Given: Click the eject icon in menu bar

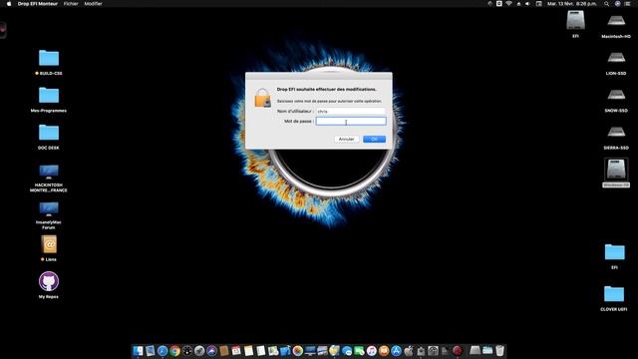Looking at the screenshot, I should (x=518, y=4).
